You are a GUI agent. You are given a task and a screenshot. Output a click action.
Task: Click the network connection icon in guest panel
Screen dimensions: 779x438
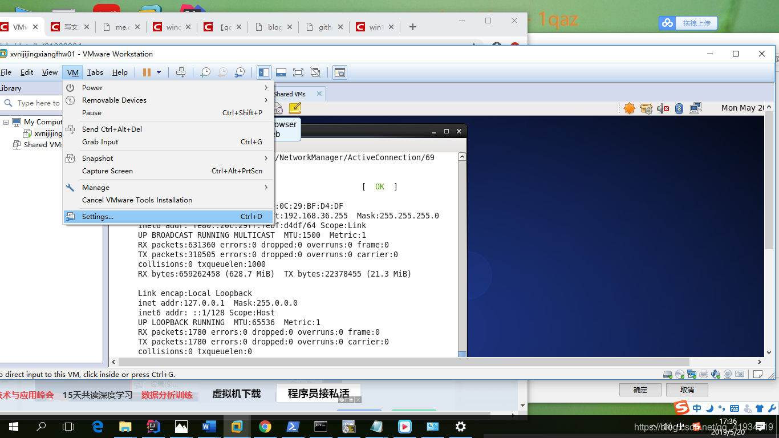(x=696, y=108)
